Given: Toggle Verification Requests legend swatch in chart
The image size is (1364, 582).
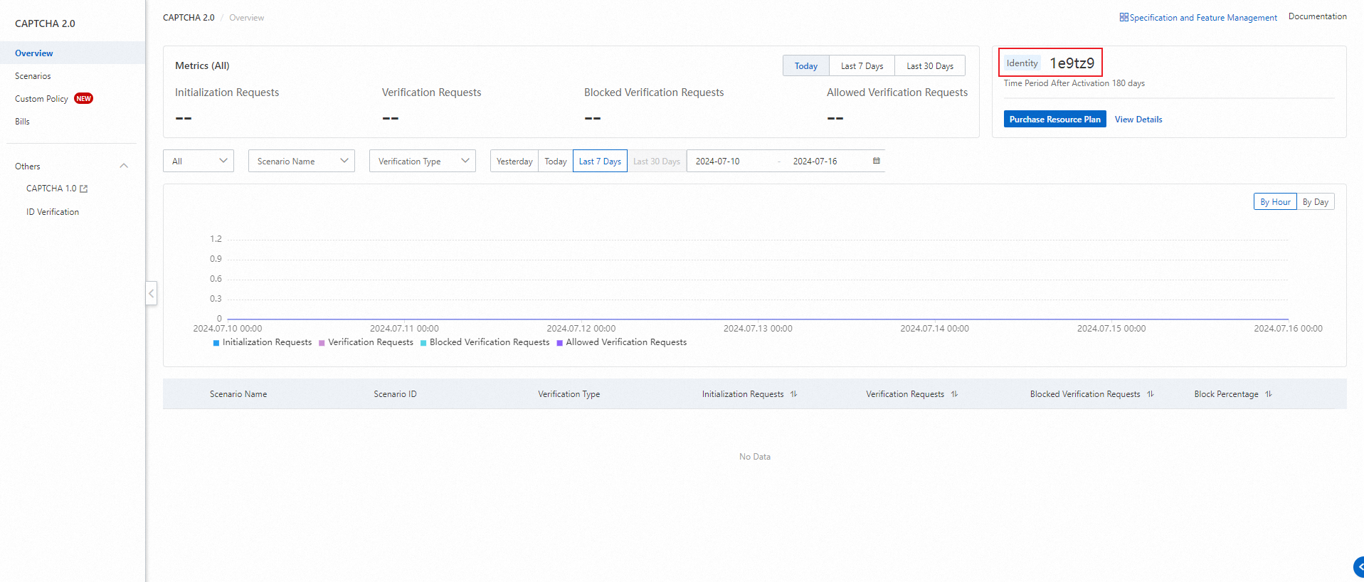Looking at the screenshot, I should (322, 343).
